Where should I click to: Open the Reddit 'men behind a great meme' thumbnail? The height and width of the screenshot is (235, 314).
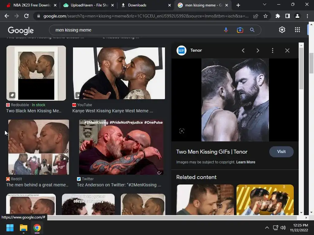point(39,147)
